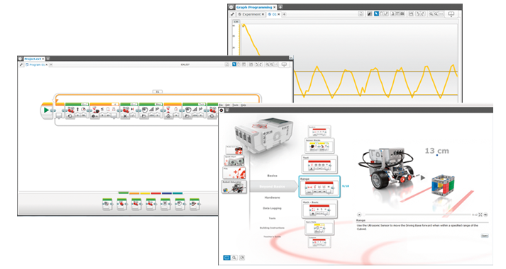
Task: Click the Undo arrow in the graph toolbar
Action: pyautogui.click(x=417, y=14)
